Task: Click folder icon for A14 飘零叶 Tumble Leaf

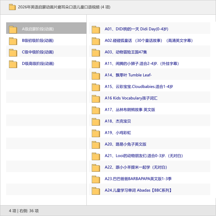Action: [x=96, y=75]
